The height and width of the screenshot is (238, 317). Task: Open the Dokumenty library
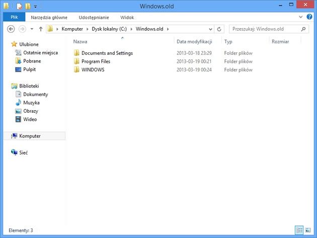[36, 95]
